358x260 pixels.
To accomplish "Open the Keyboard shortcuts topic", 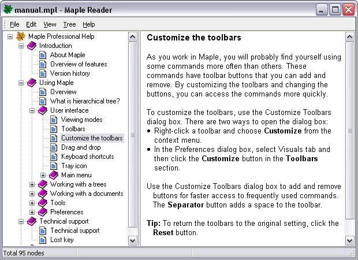I will [x=87, y=157].
